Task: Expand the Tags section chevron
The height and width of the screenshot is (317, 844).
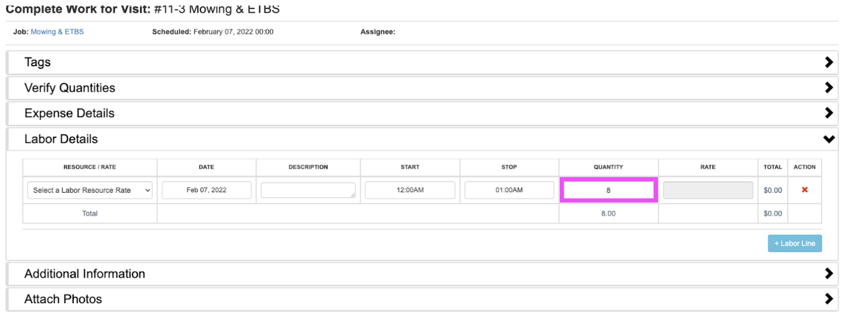Action: pyautogui.click(x=829, y=62)
